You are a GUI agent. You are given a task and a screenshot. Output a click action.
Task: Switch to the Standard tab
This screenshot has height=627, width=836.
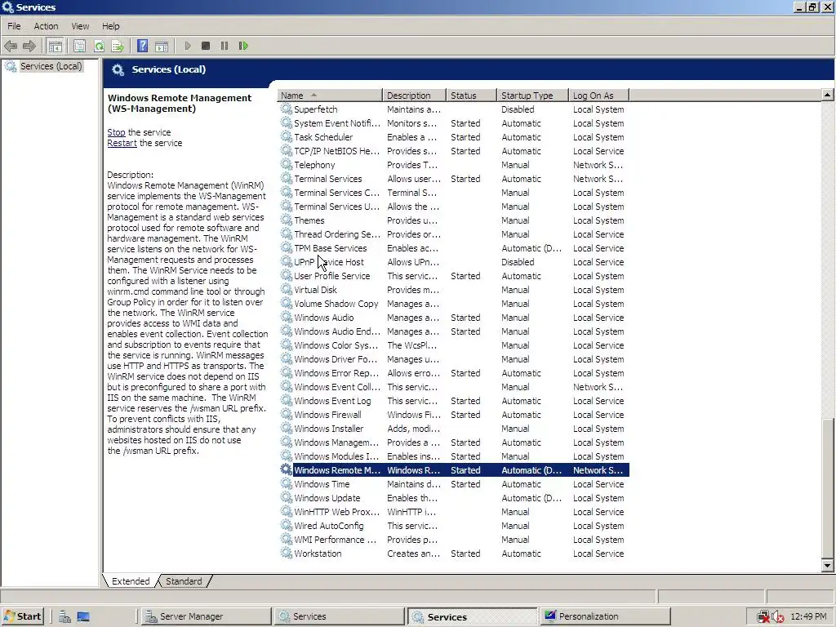tap(184, 581)
